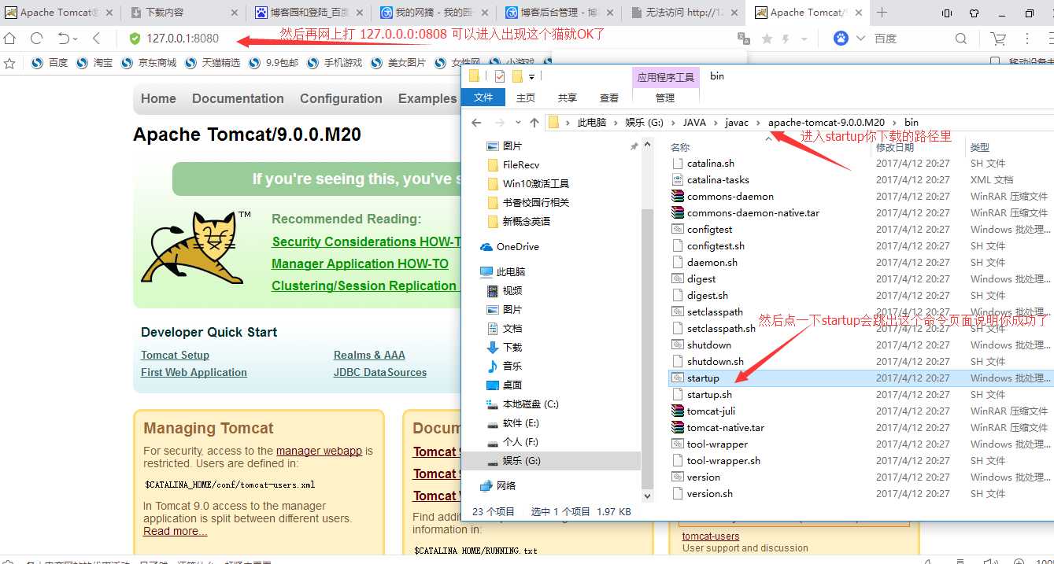
Task: Open the 主页 tab in Explorer ribbon
Action: 526,98
